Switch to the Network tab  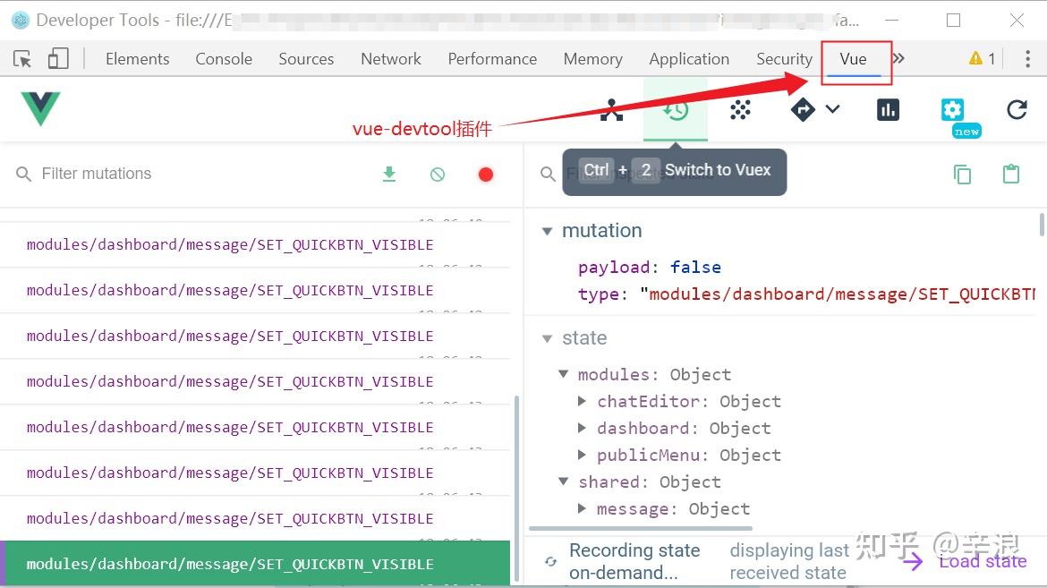pos(390,58)
